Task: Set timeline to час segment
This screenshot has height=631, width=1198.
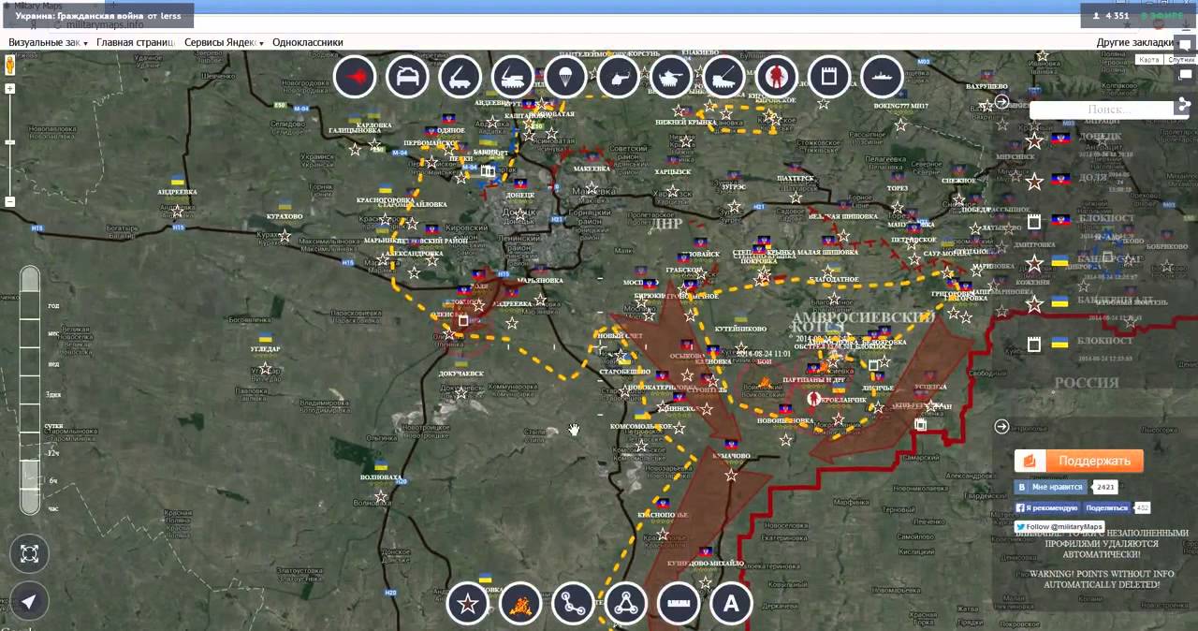Action: click(53, 508)
